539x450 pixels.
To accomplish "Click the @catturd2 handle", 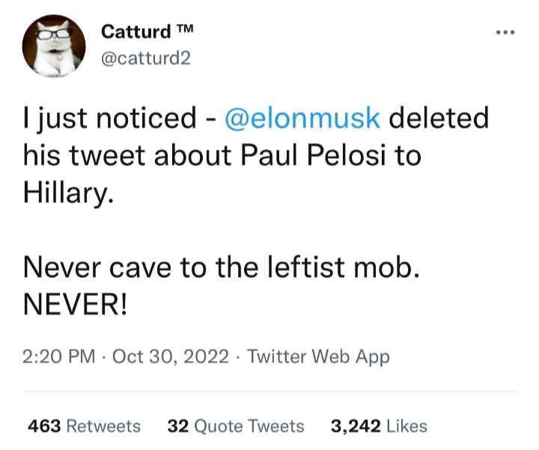I will 145,58.
